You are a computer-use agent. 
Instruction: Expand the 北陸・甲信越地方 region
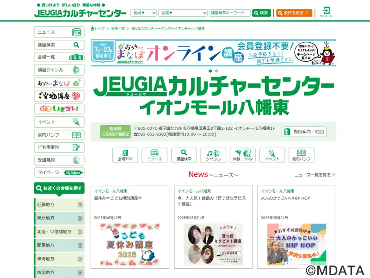[x=59, y=232]
